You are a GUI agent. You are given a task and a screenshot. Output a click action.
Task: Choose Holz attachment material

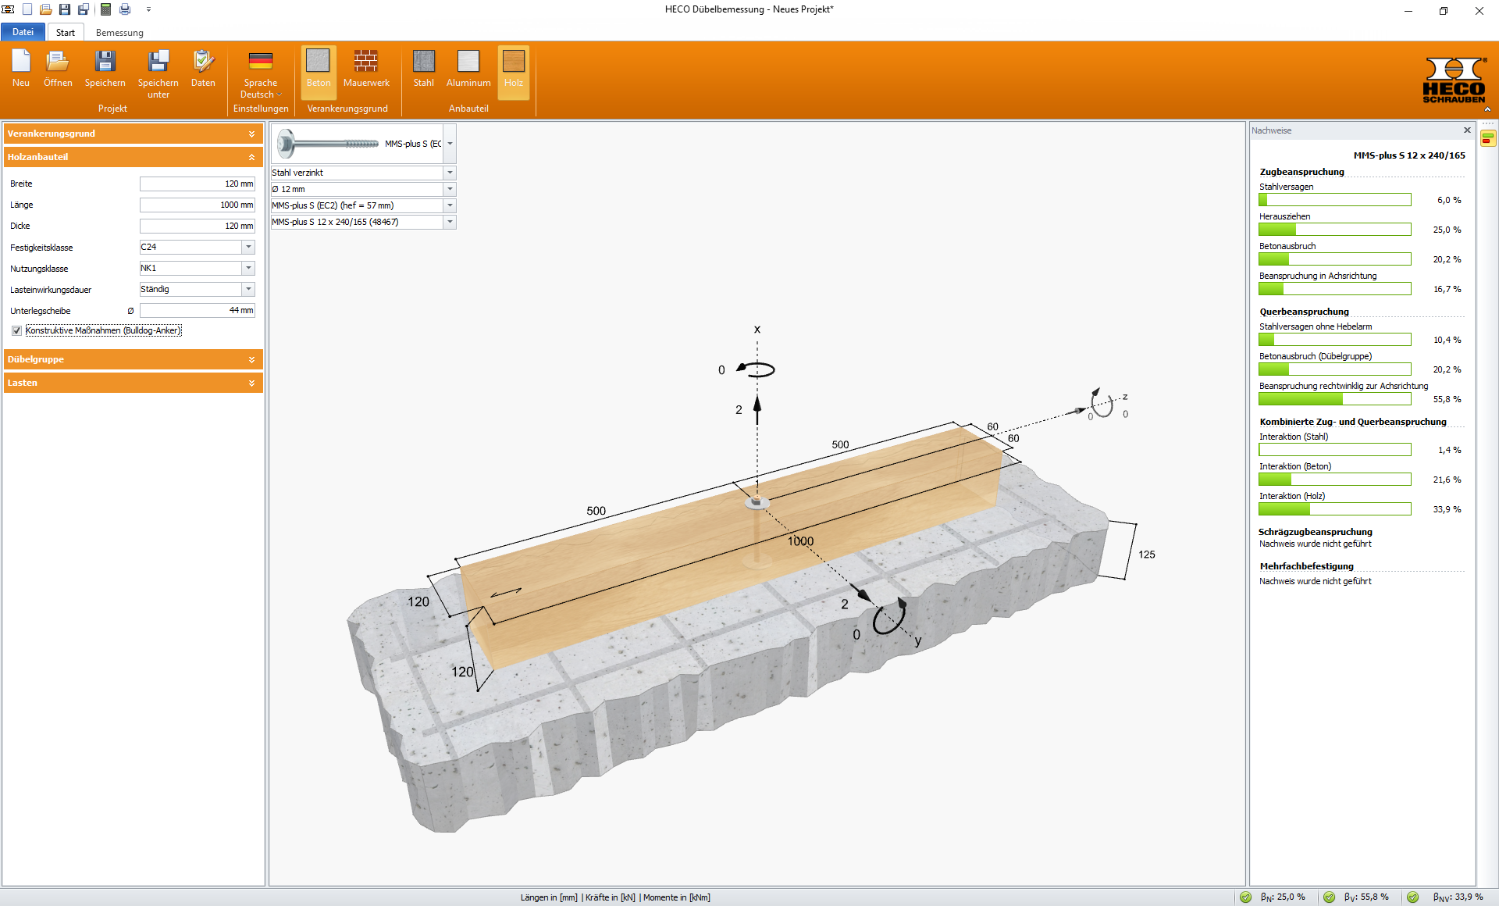(514, 72)
